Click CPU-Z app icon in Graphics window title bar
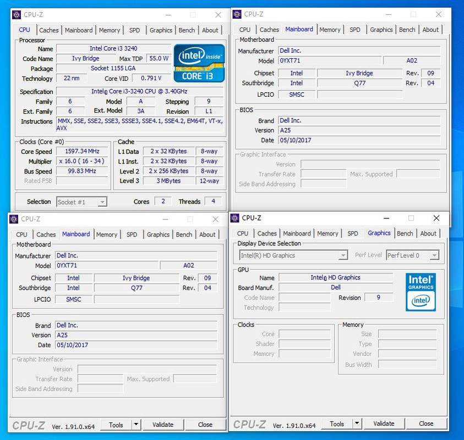The width and height of the screenshot is (464, 440). (234, 218)
